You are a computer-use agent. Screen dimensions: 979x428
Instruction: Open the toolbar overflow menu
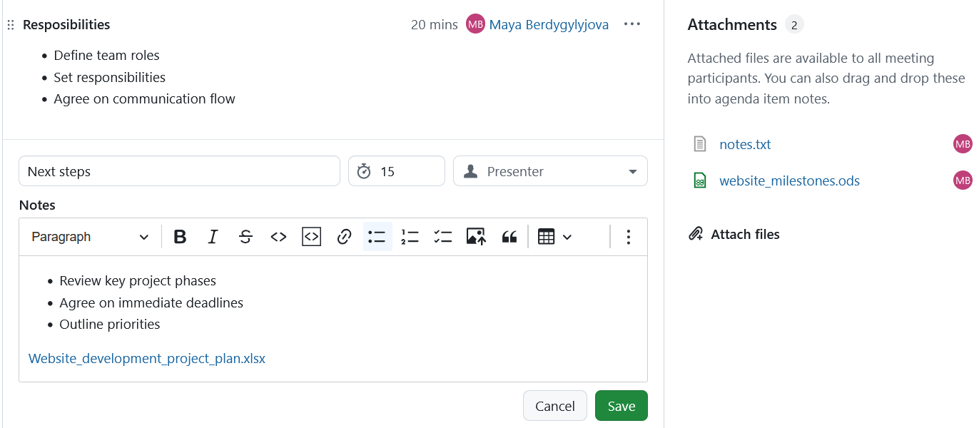pyautogui.click(x=629, y=236)
